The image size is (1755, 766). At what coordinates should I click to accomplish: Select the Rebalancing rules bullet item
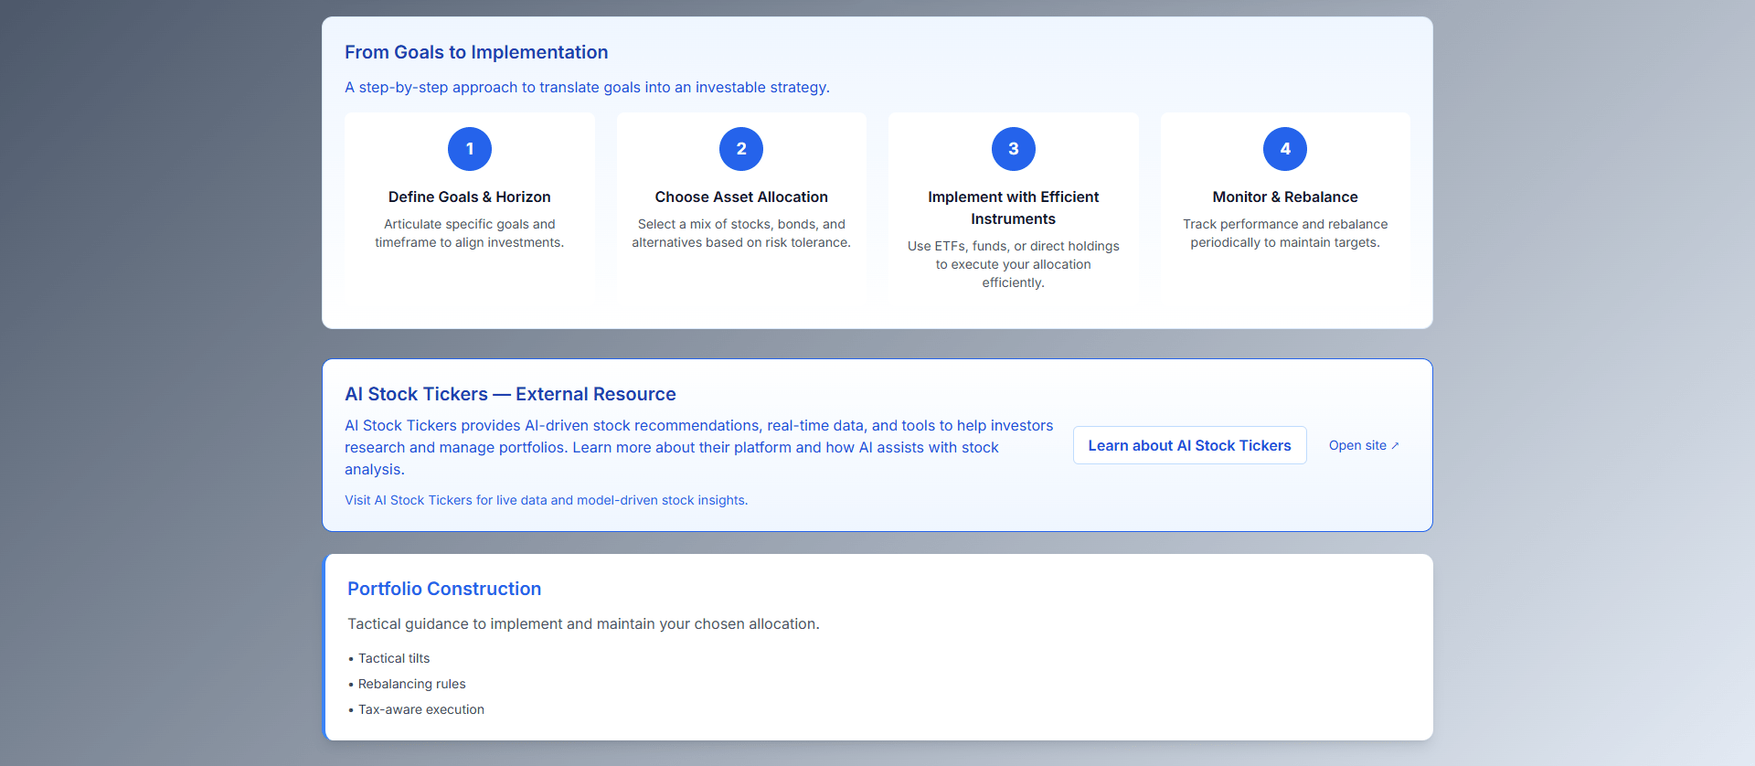coord(411,684)
